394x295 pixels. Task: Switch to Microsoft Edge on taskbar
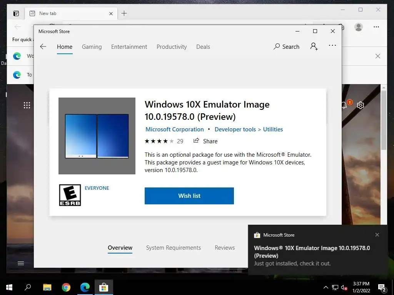pyautogui.click(x=85, y=287)
